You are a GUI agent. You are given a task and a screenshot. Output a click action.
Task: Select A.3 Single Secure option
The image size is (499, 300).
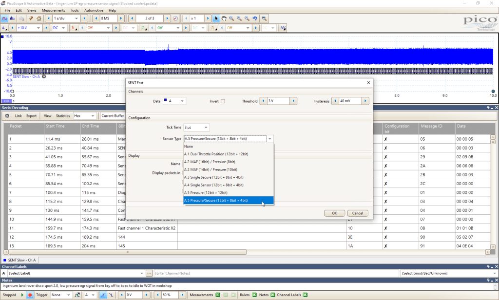[x=229, y=177]
